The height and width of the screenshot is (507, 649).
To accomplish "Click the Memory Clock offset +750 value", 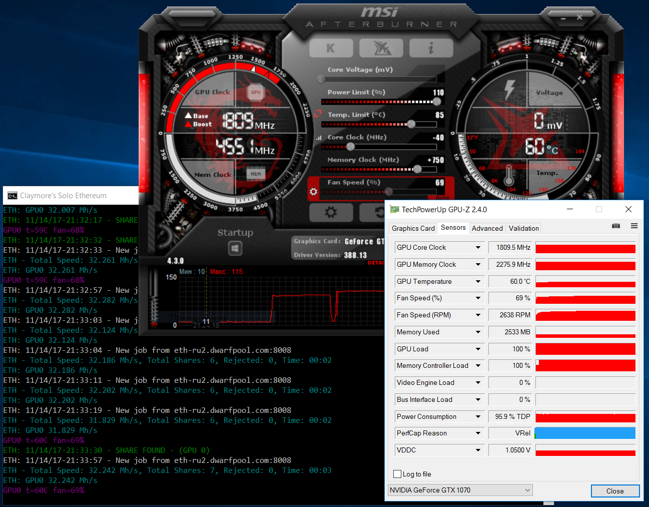I will coord(435,160).
